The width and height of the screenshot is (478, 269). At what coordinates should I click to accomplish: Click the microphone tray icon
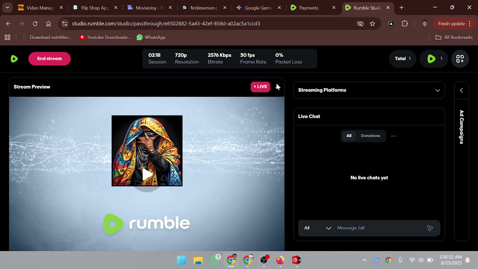coord(400,260)
